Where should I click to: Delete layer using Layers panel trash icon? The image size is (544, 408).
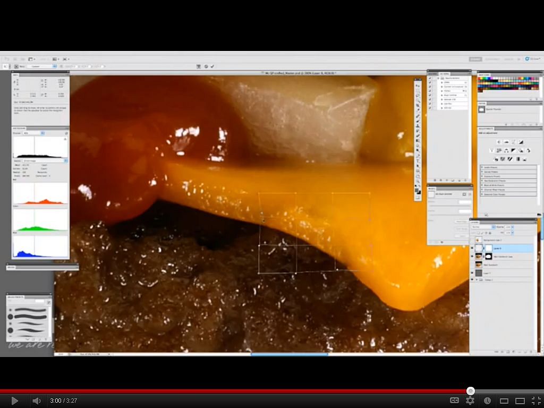[x=532, y=352]
